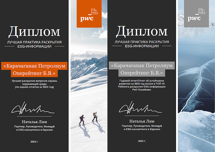Screen dimensions: 215x152
Task: Click the gray Оперейтинг Б.В. label
Action: (142, 73)
